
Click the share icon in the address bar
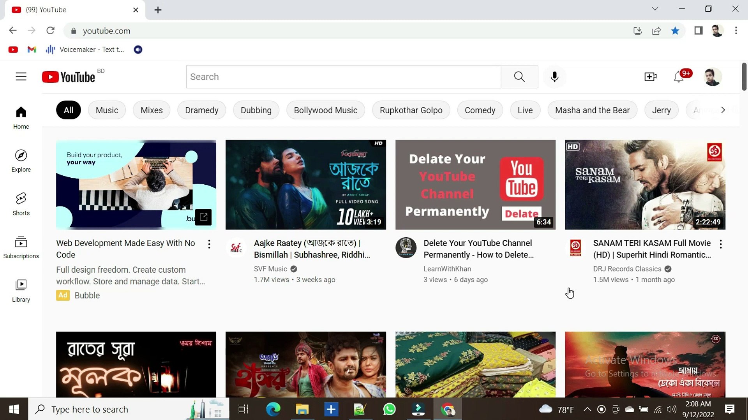656,30
